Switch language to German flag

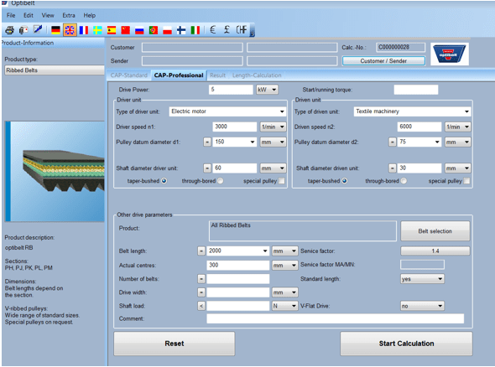(55, 30)
